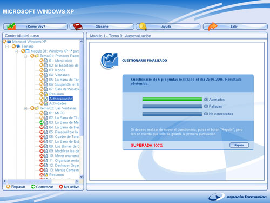Click lesson 08: Las Barras de D
The width and height of the screenshot is (270, 203).
[x=64, y=146]
